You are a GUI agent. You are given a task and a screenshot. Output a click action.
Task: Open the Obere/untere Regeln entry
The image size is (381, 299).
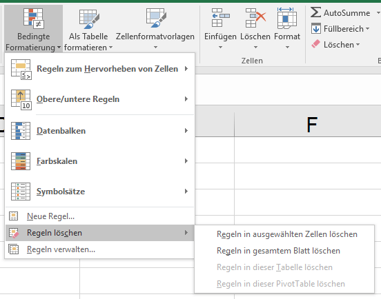click(x=99, y=99)
